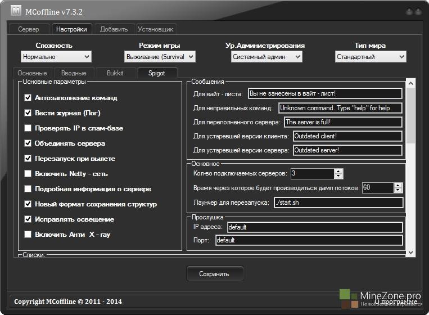Open the О программе link
The width and height of the screenshot is (429, 315).
(x=398, y=301)
